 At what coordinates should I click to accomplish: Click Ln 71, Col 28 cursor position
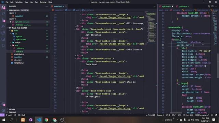pos(150,115)
